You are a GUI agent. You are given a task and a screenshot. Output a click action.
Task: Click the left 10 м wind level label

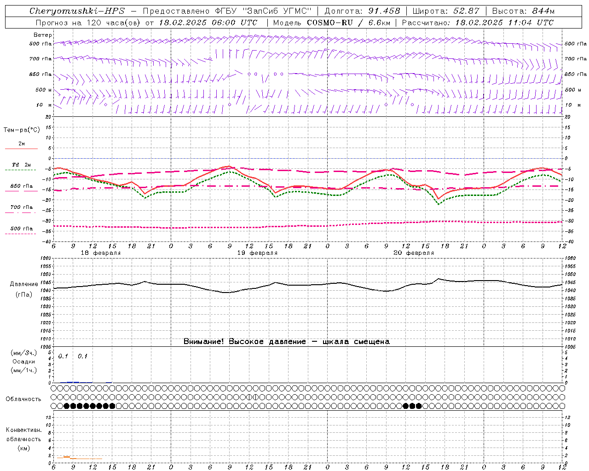pos(44,105)
